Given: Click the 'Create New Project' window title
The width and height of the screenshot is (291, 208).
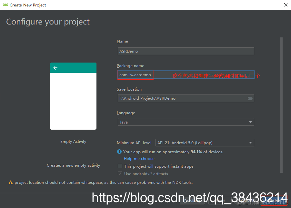Looking at the screenshot, I should [28, 5].
